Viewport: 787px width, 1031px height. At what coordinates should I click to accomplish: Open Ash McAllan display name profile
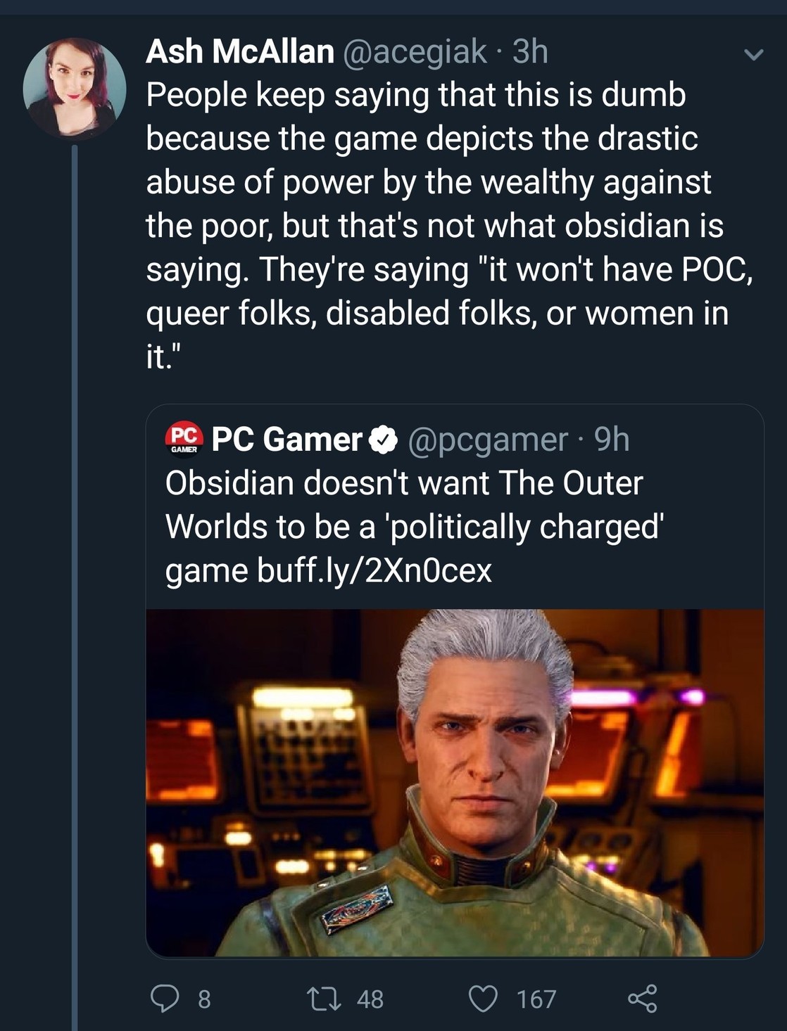(240, 51)
